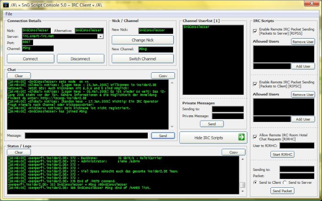
Task: Focus the Alternative nick field
Action: [x=89, y=31]
